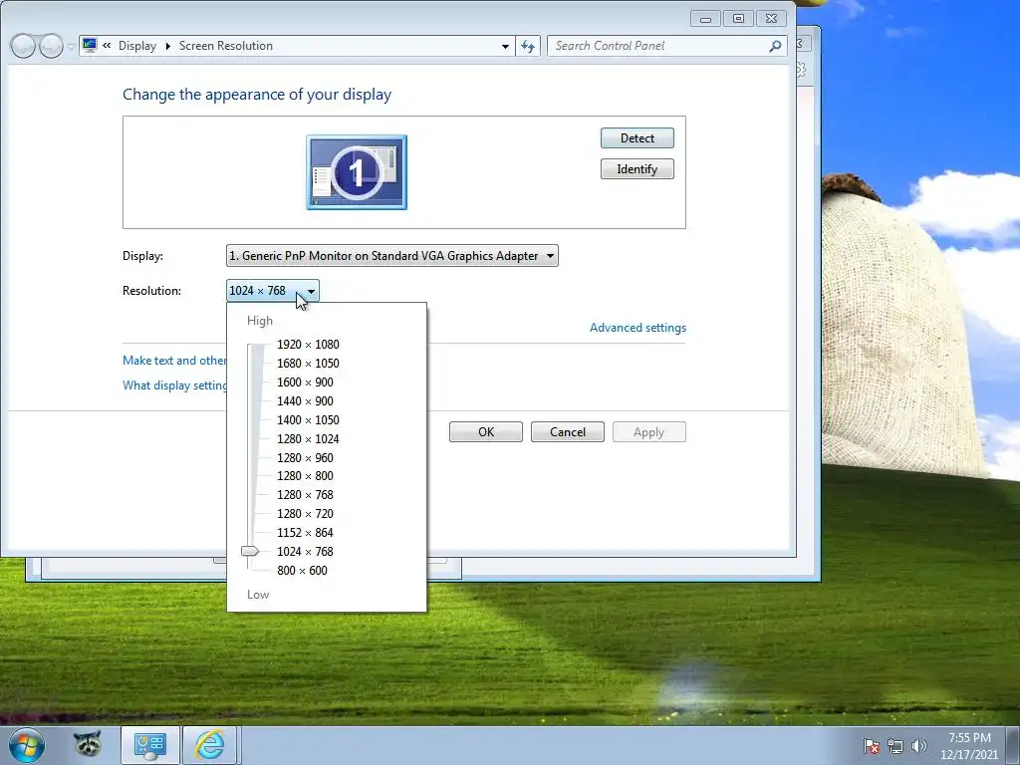Select 1680 × 1050 resolution
Screen dimensions: 1020x765
click(308, 363)
